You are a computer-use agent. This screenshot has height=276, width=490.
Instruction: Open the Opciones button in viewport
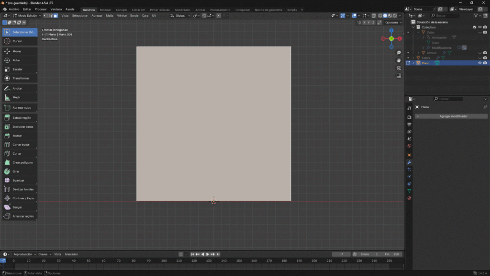(x=392, y=23)
